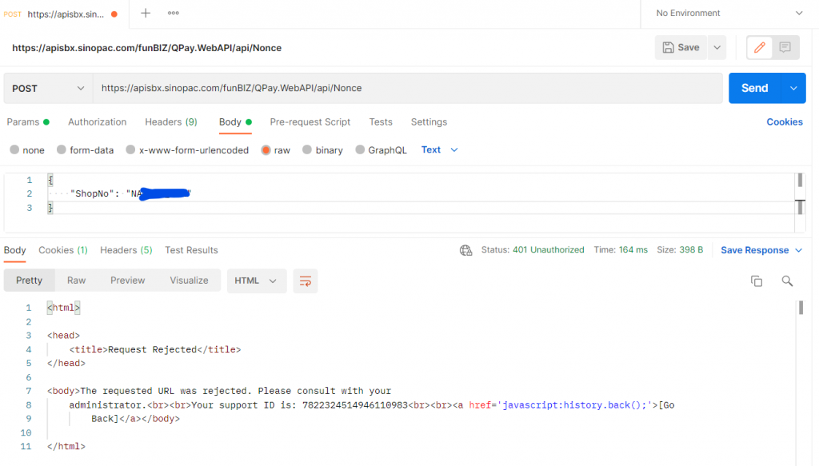Image resolution: width=819 pixels, height=466 pixels.
Task: Click the request name heading URL
Action: (x=147, y=48)
